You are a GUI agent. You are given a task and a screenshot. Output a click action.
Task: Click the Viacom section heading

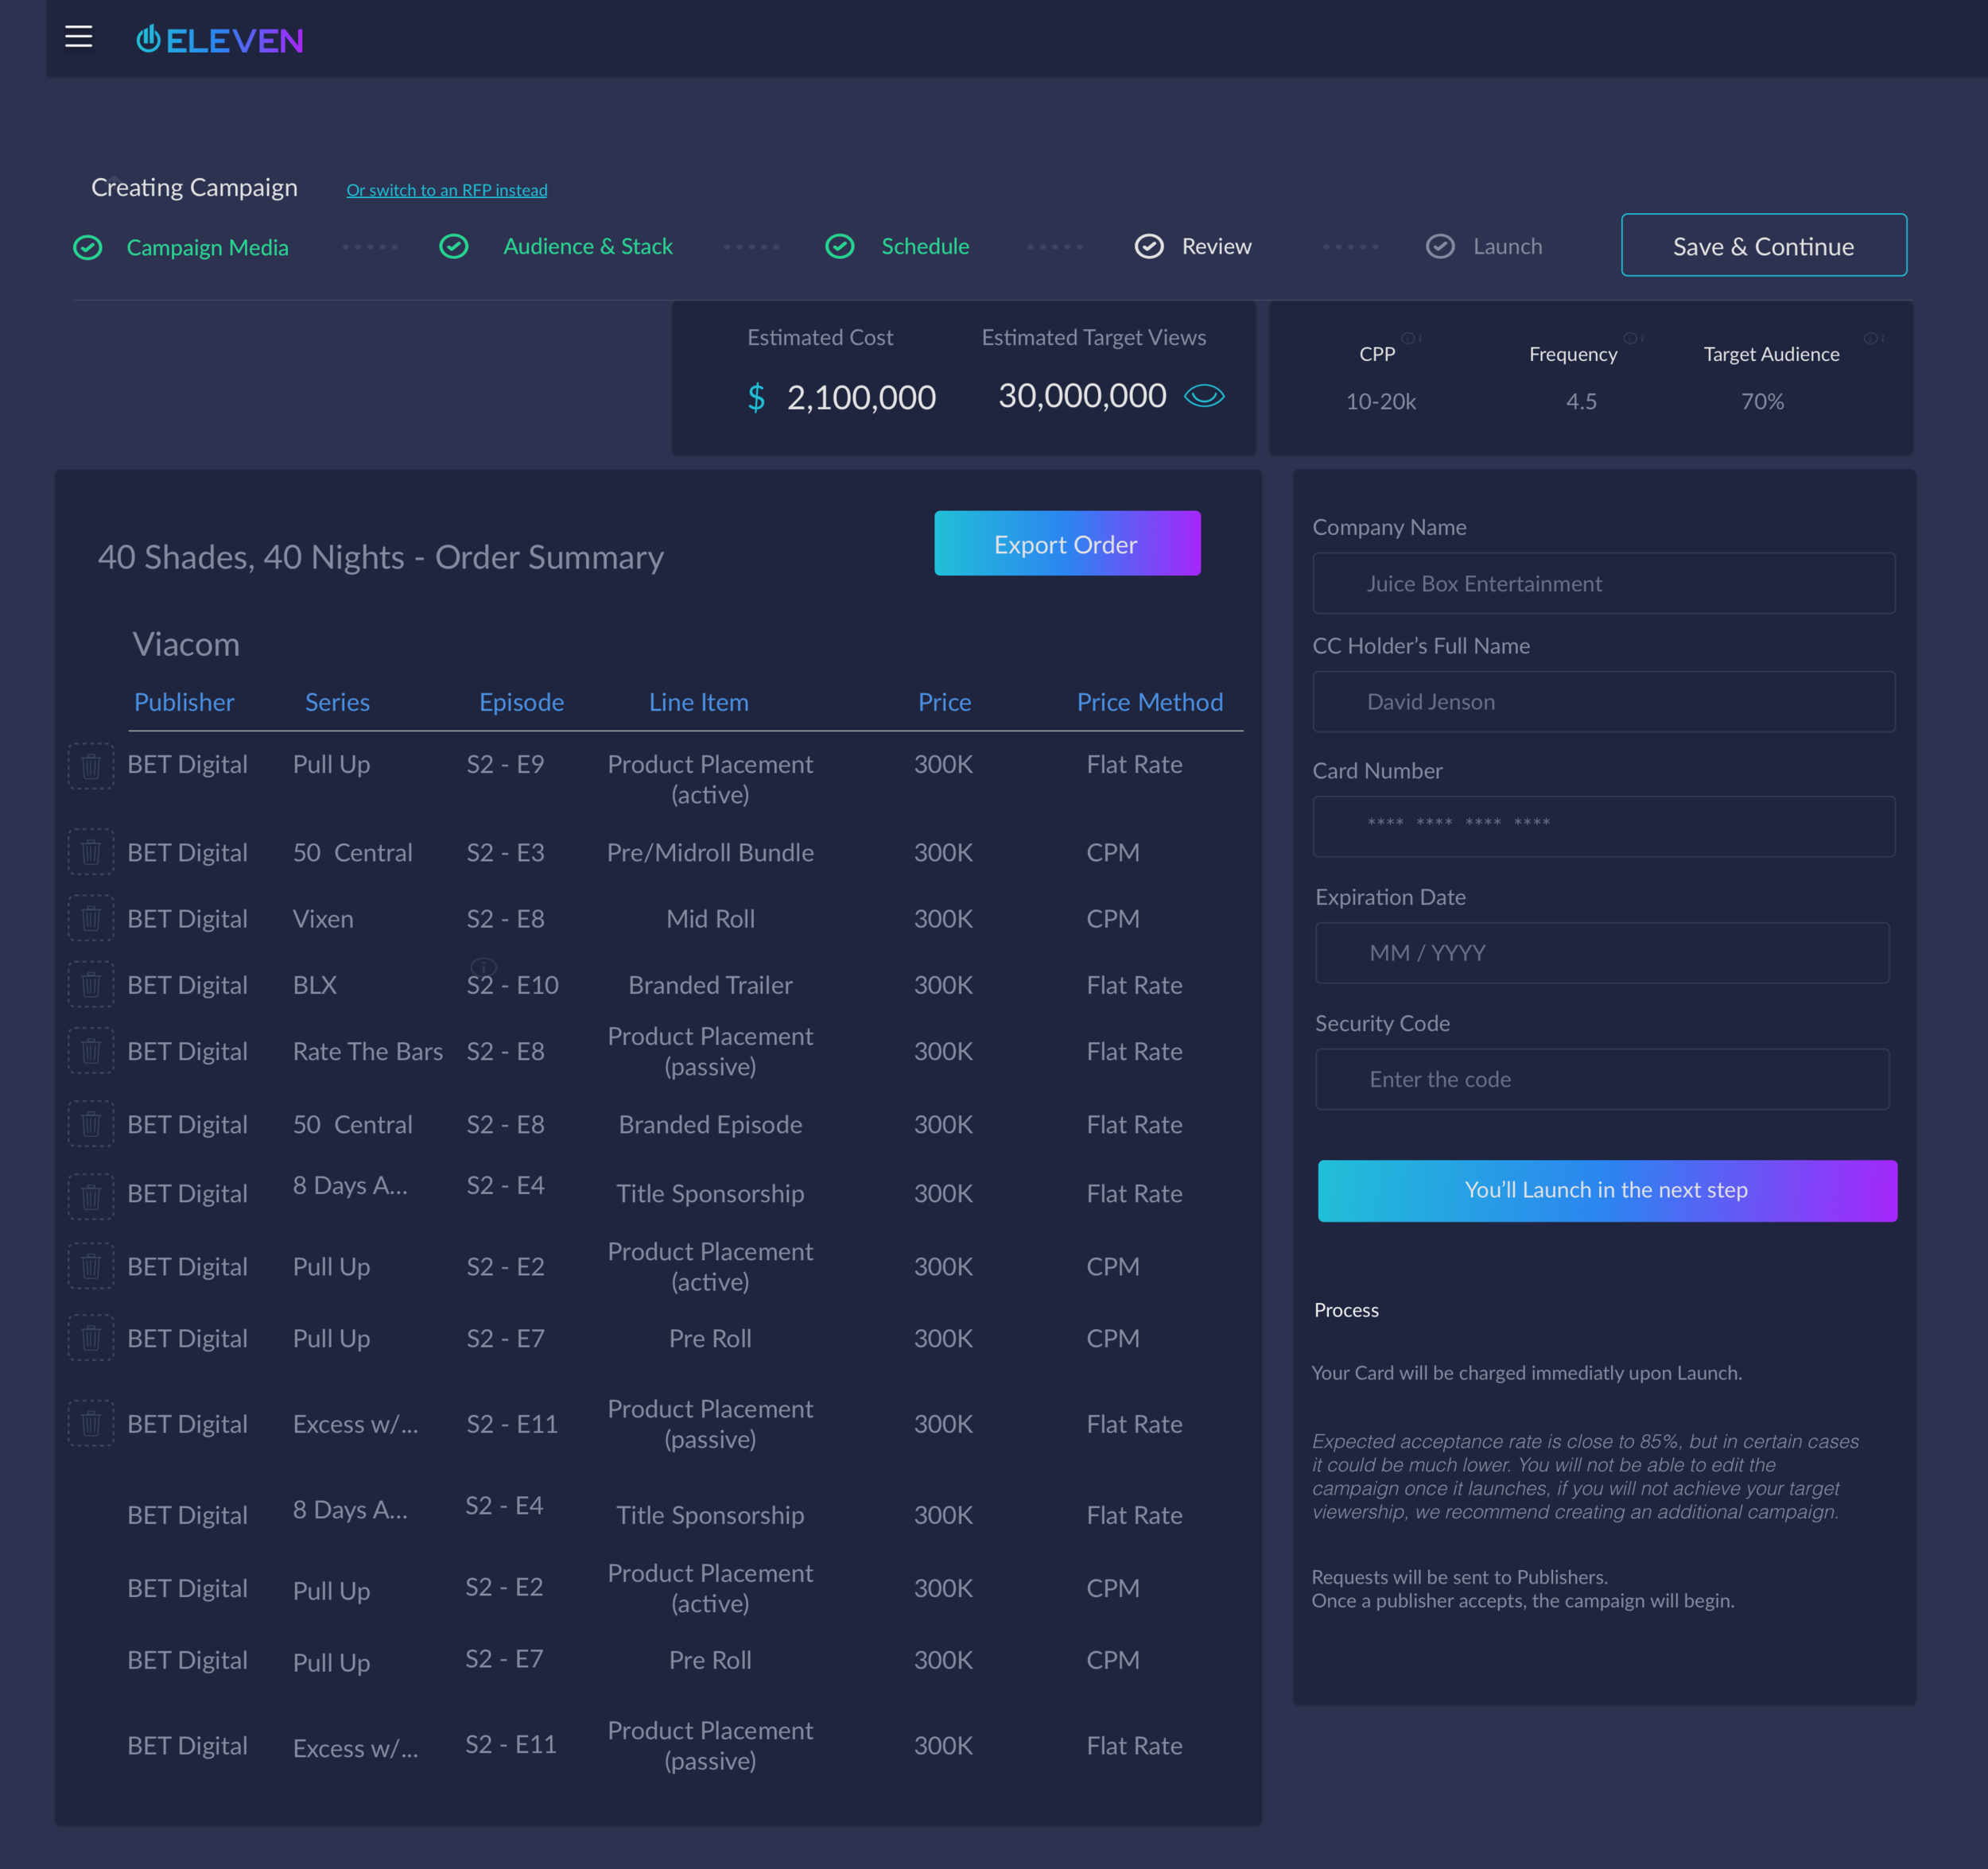pos(186,644)
